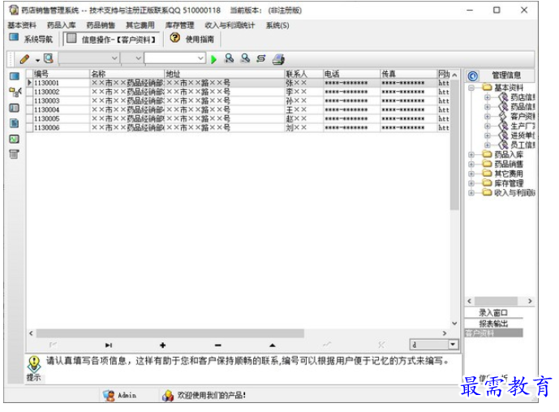Image resolution: width=559 pixels, height=412 pixels.
Task: Select the 员工信 tree item
Action: [522, 145]
